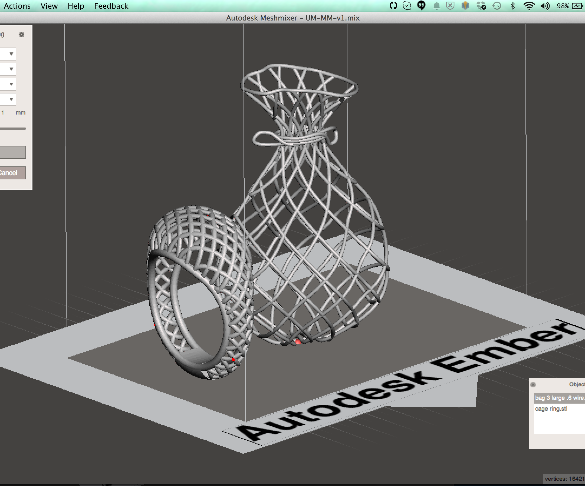Image resolution: width=585 pixels, height=486 pixels.
Task: Click the Bluetooth status icon
Action: (x=512, y=5)
